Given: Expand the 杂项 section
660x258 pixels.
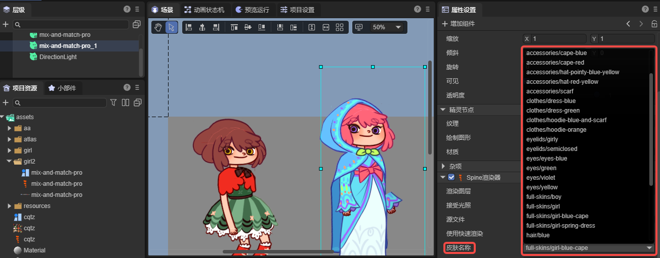Looking at the screenshot, I should coord(444,166).
